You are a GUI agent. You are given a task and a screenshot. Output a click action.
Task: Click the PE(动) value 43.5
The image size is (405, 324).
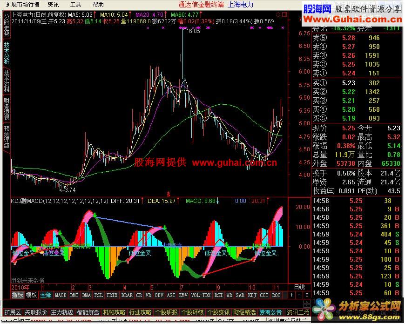(394, 191)
